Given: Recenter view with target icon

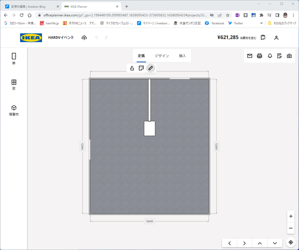Looking at the screenshot, I should click(291, 243).
